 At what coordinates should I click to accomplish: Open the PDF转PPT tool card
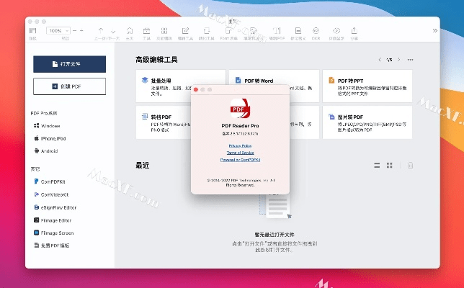(367, 86)
